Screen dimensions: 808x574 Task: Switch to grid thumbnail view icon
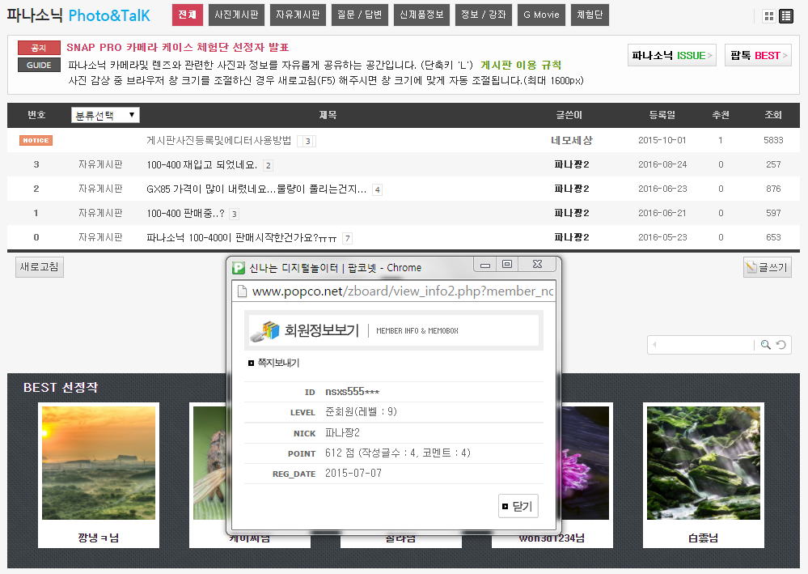pyautogui.click(x=769, y=16)
